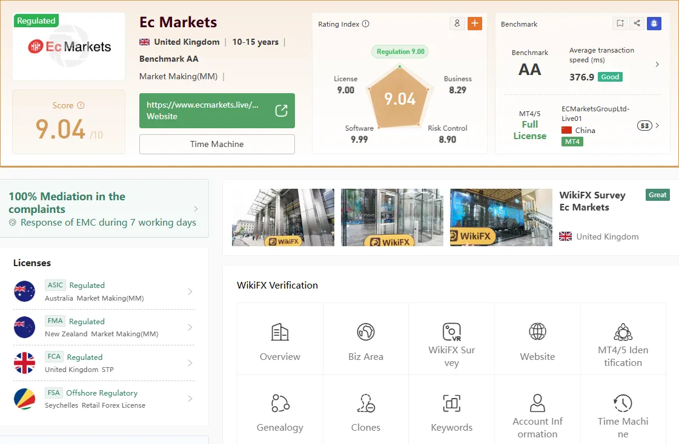Viewport: 679px width, 444px height.
Task: Click the Regulation 9.00 badge
Action: 400,51
